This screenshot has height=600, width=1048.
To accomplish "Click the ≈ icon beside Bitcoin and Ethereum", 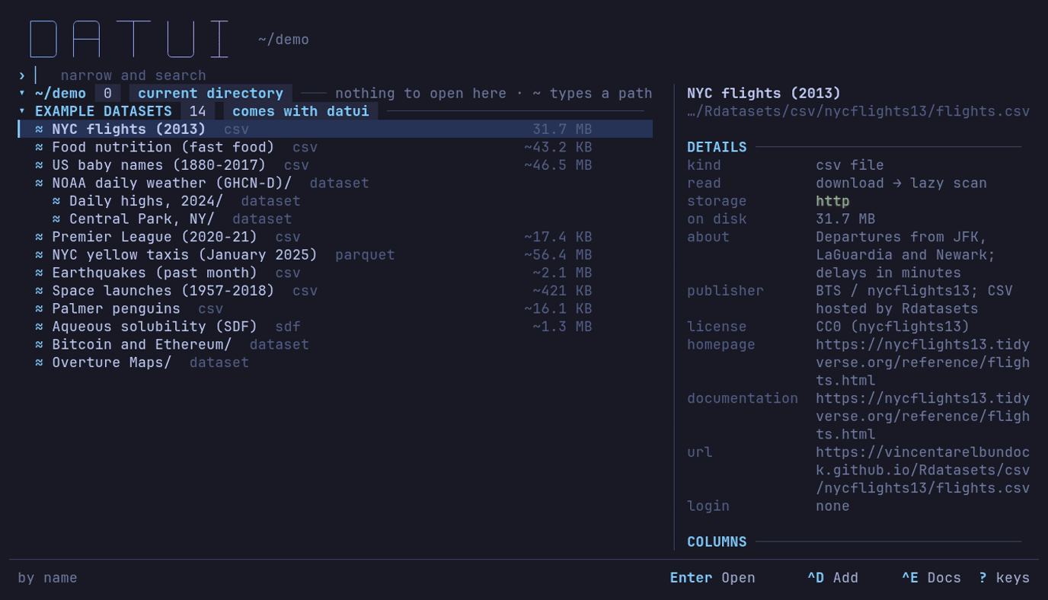I will pyautogui.click(x=39, y=344).
